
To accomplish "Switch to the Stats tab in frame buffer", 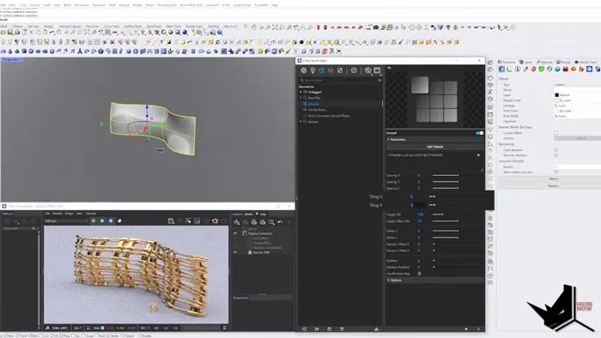I will (x=248, y=214).
